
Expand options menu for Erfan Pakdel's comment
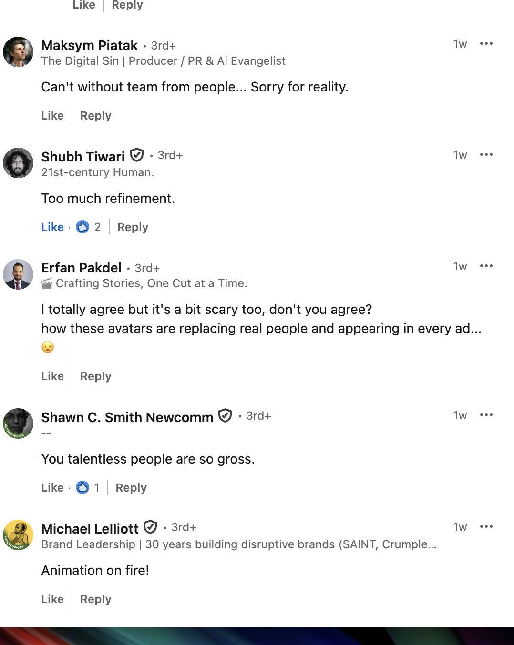pos(486,266)
